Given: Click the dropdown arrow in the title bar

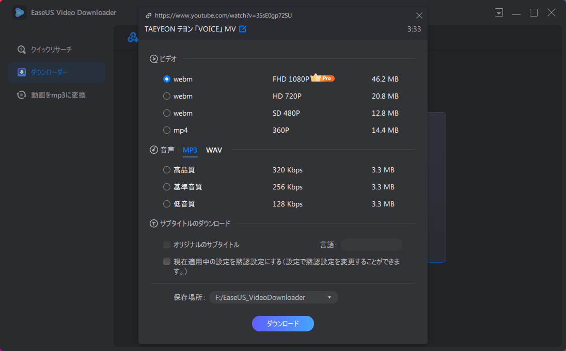Looking at the screenshot, I should 499,12.
